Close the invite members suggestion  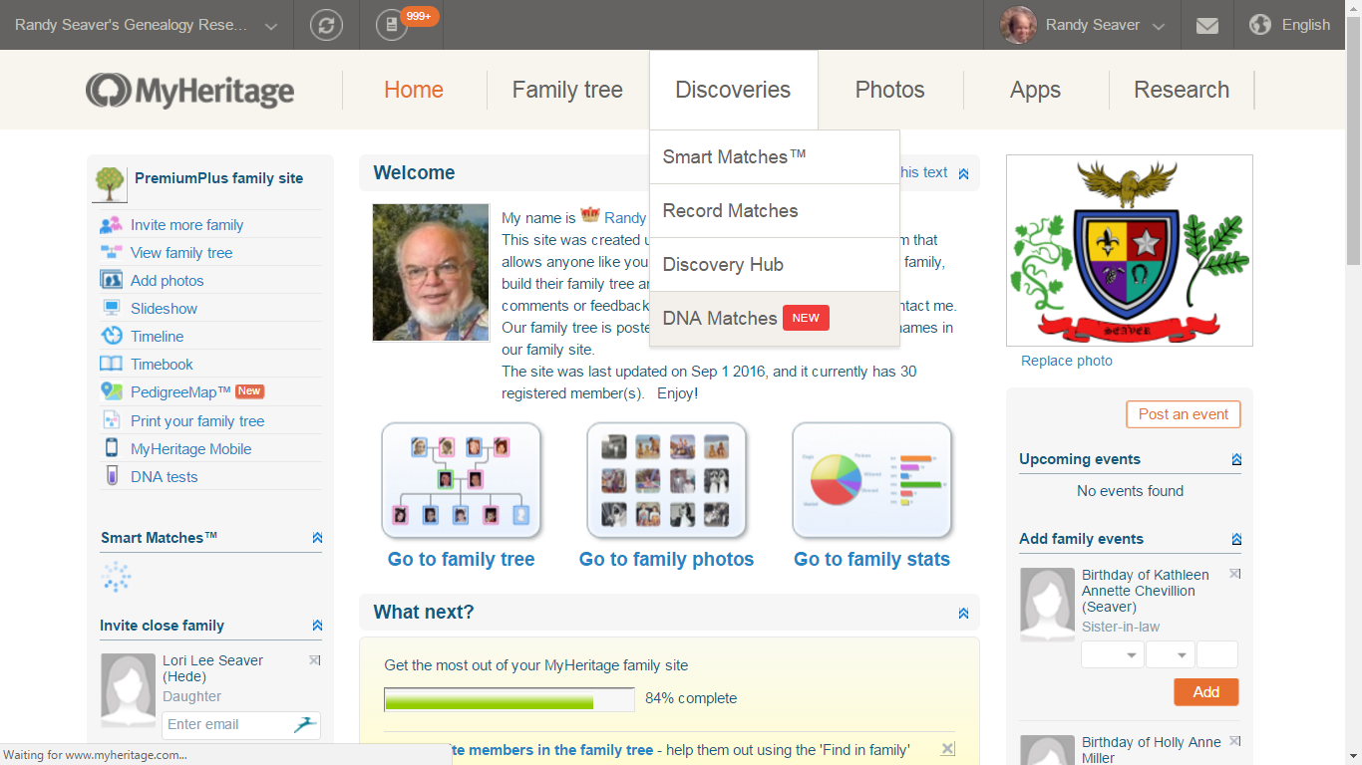point(947,748)
